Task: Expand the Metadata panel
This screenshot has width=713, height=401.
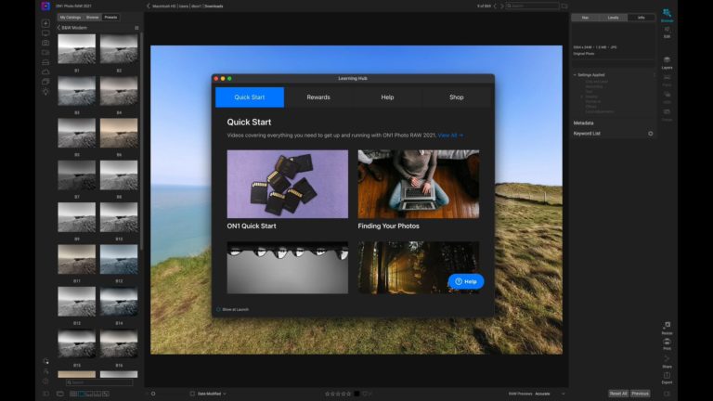Action: (583, 123)
